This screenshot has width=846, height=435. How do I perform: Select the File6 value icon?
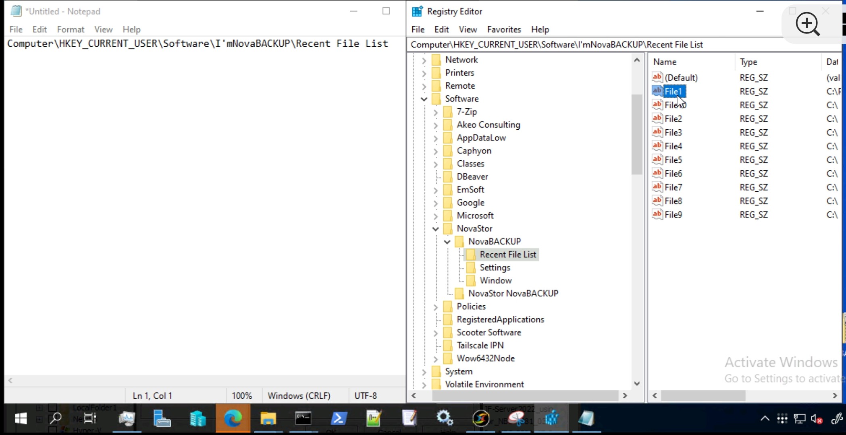[657, 173]
